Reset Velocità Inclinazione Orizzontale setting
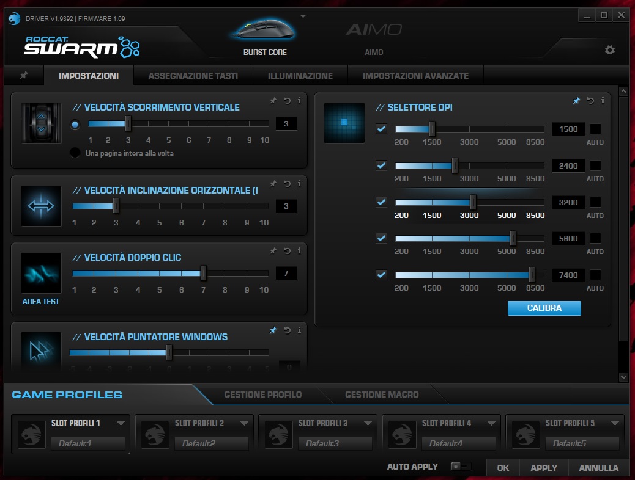The image size is (635, 480). (287, 184)
